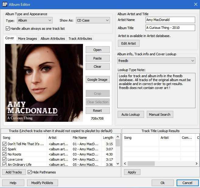Cancel the Album Editor dialog
The image size is (200, 188).
(187, 183)
